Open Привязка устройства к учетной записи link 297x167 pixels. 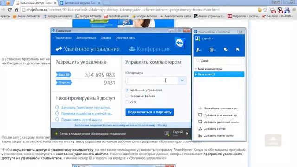point(87,113)
